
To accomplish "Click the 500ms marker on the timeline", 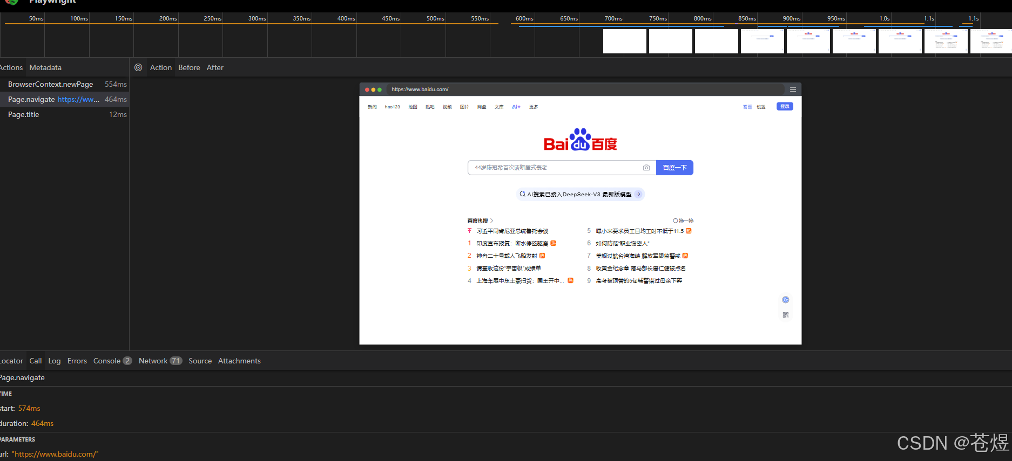I will click(435, 18).
